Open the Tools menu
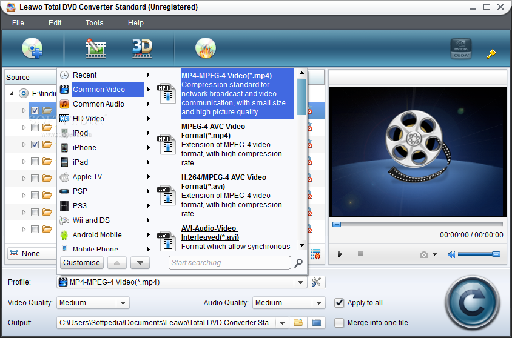 click(x=95, y=23)
